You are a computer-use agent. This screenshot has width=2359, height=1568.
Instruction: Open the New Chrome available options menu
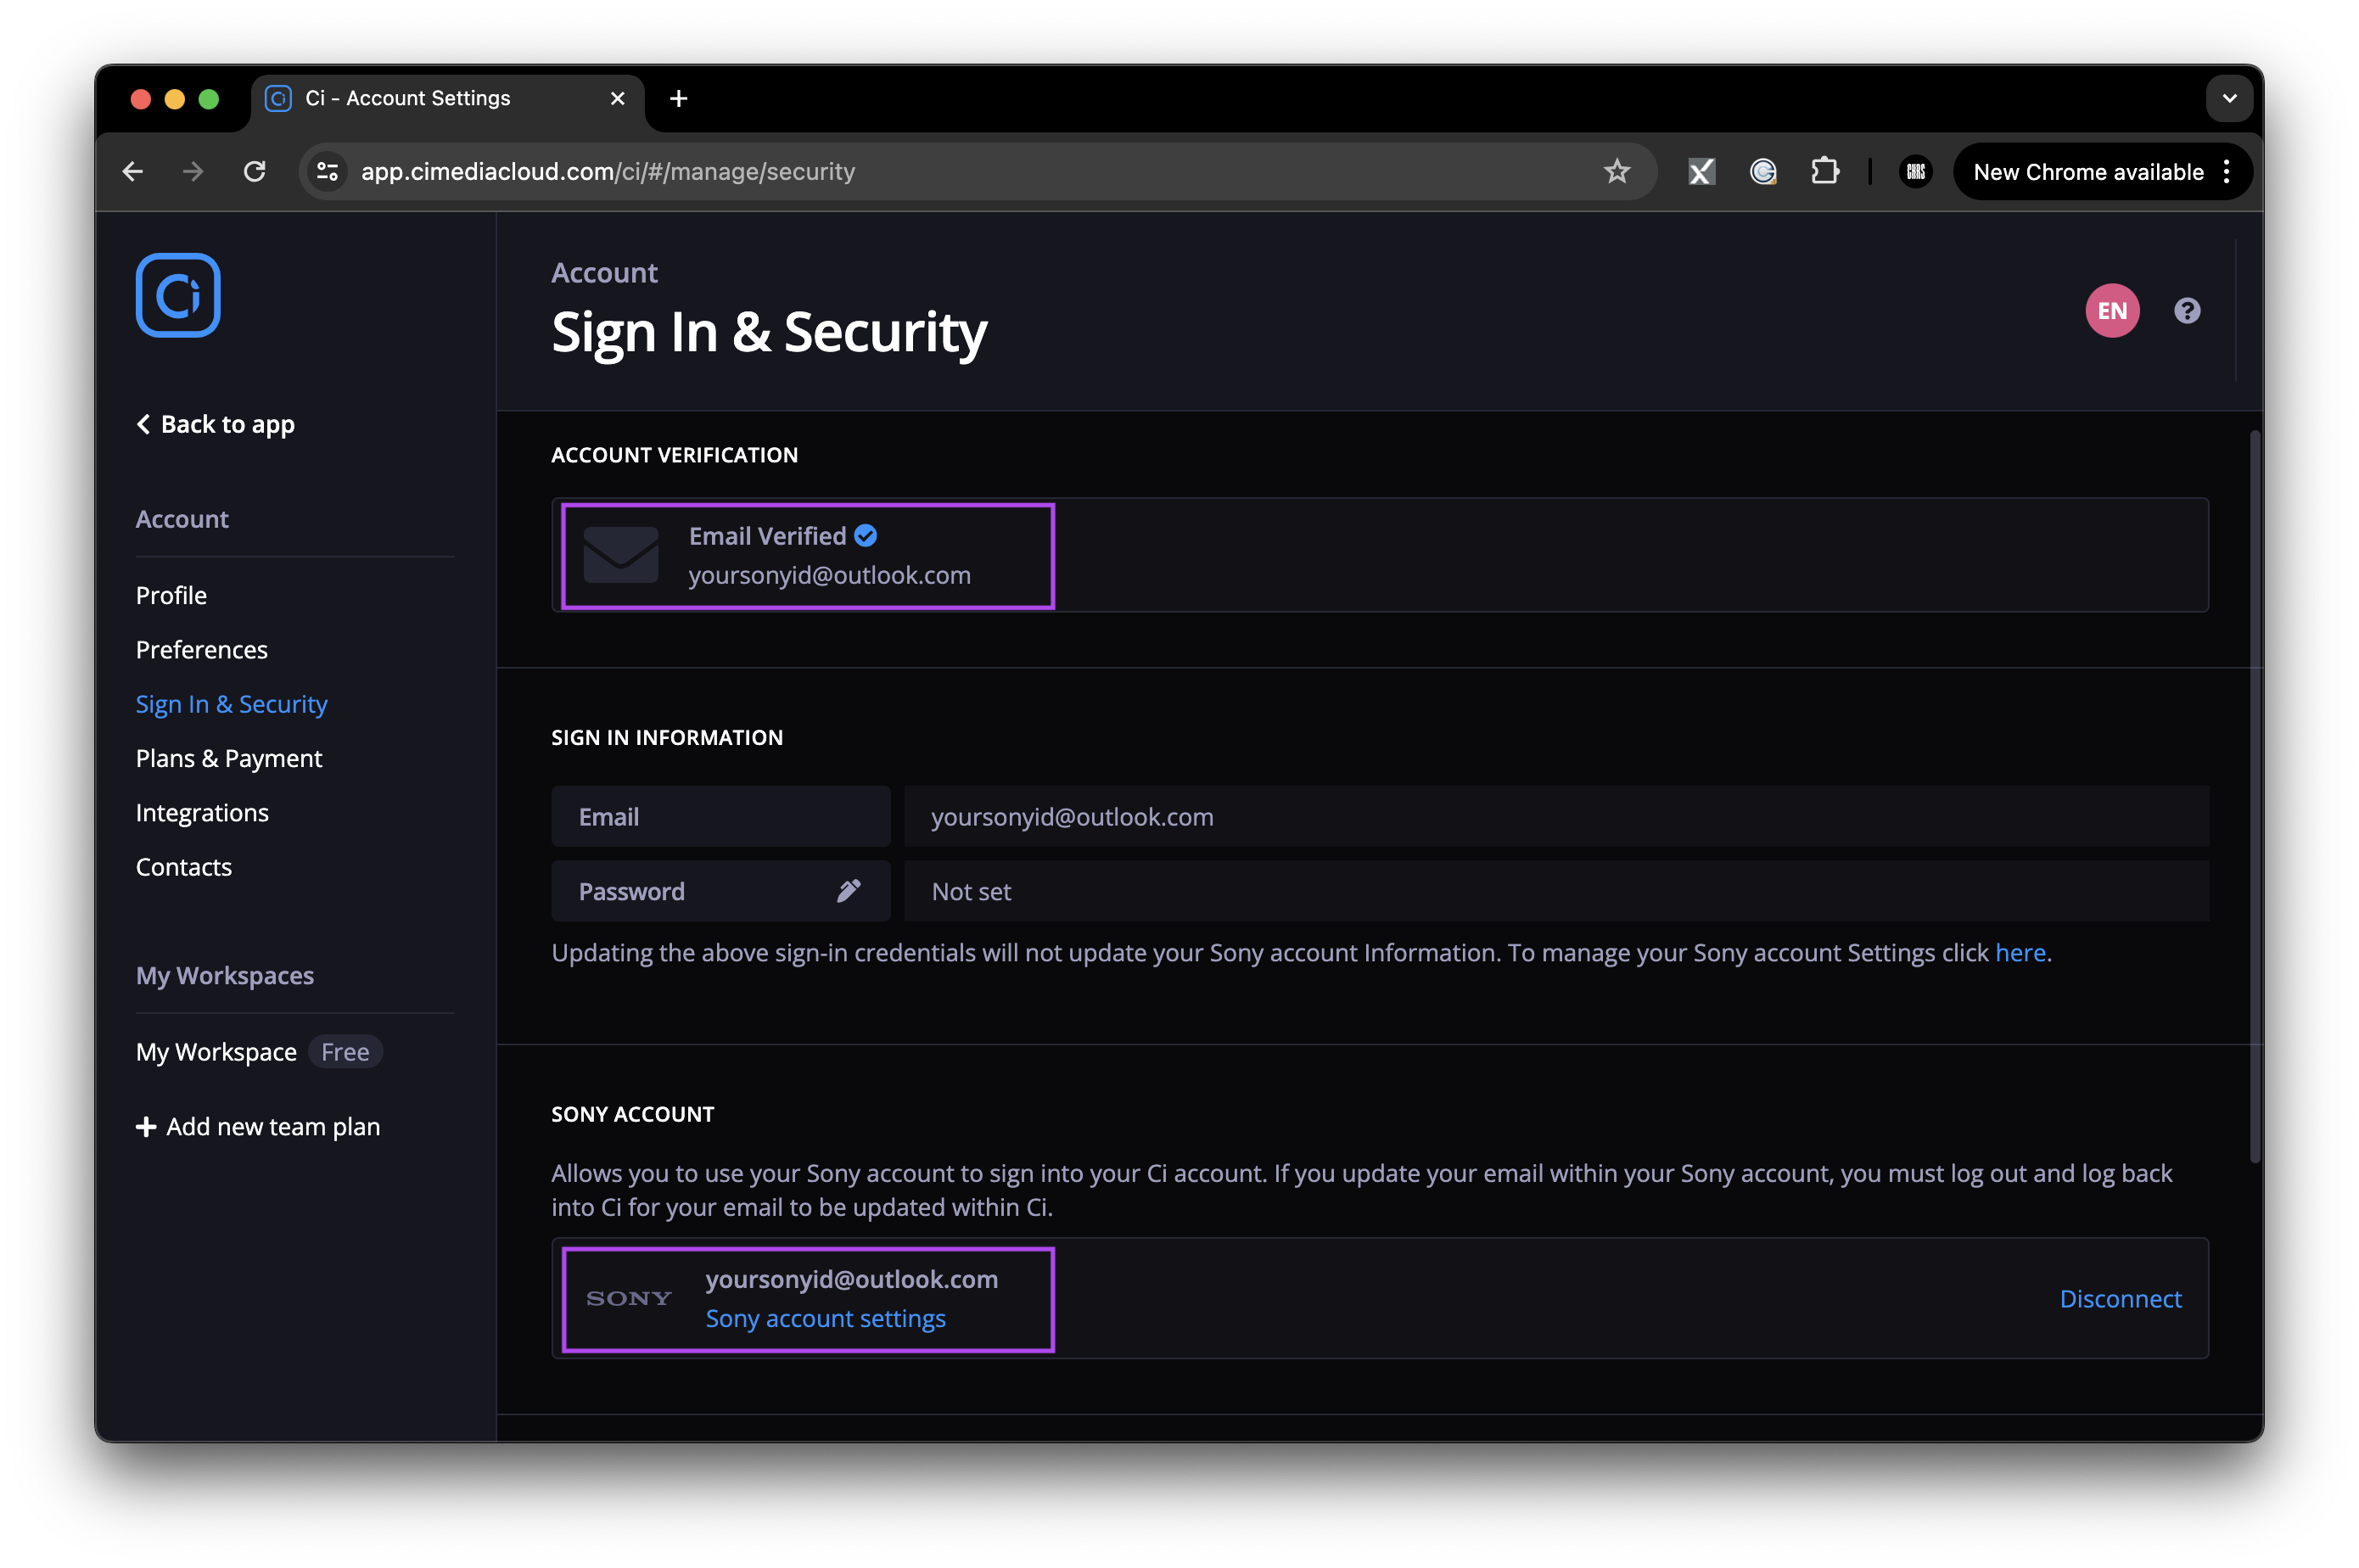click(2227, 171)
